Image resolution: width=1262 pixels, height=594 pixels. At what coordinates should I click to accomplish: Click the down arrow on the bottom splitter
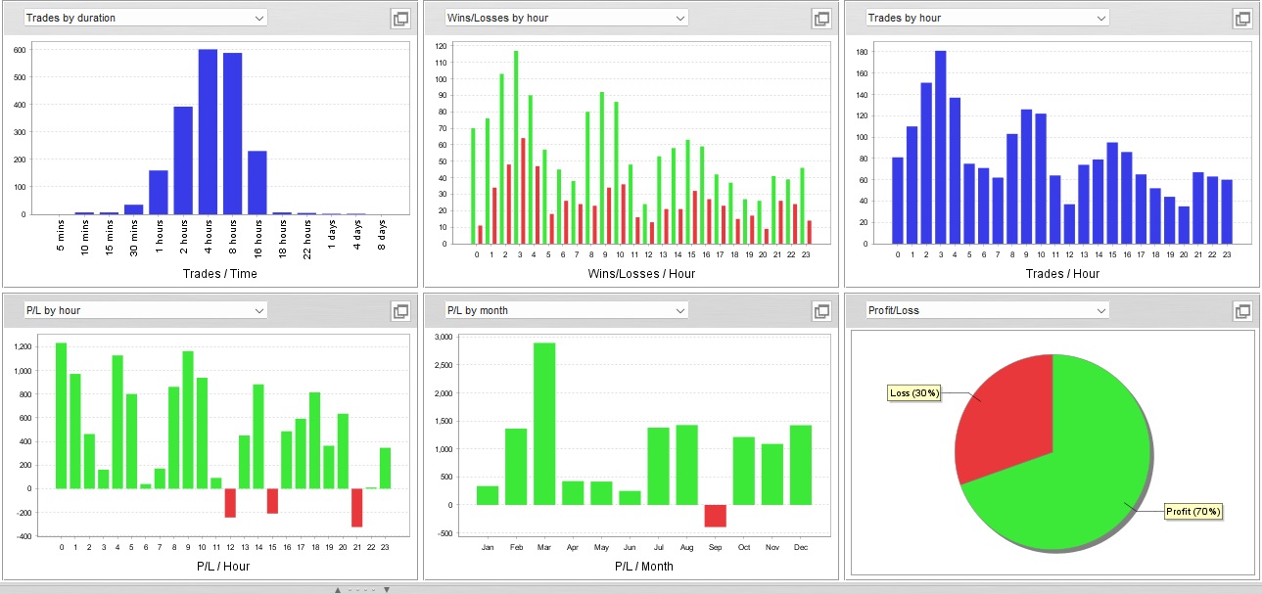[387, 590]
